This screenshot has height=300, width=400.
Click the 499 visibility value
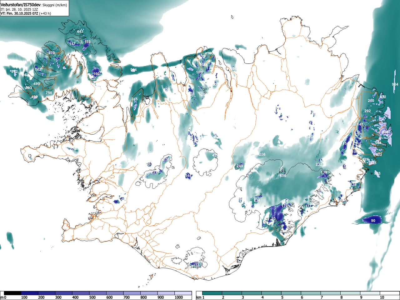click(37, 84)
